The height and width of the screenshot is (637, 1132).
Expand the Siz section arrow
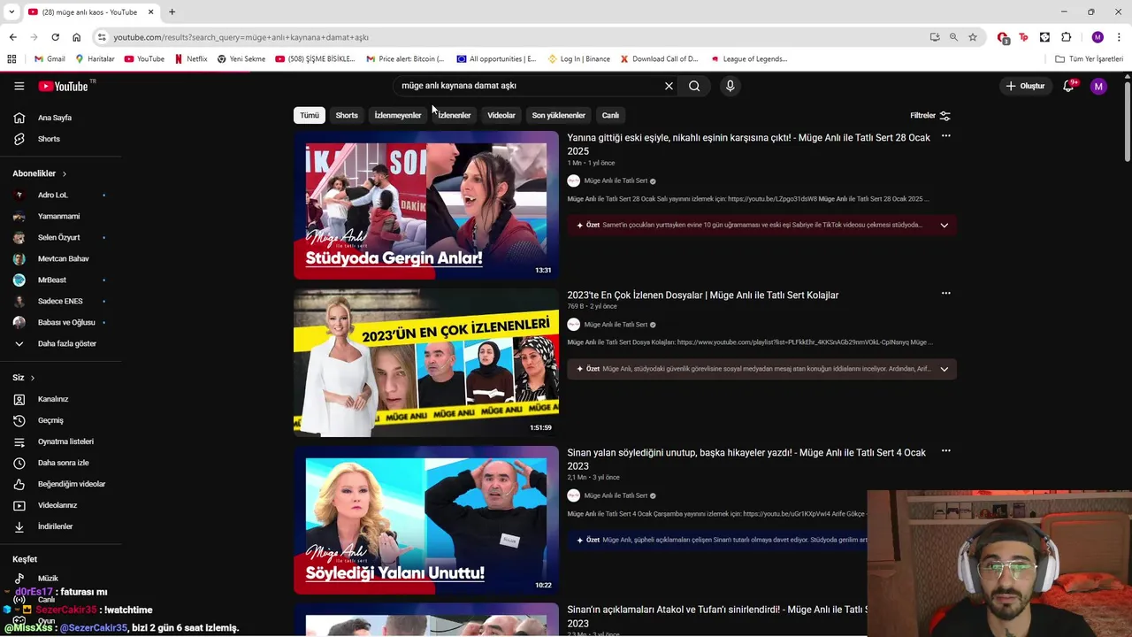33,378
